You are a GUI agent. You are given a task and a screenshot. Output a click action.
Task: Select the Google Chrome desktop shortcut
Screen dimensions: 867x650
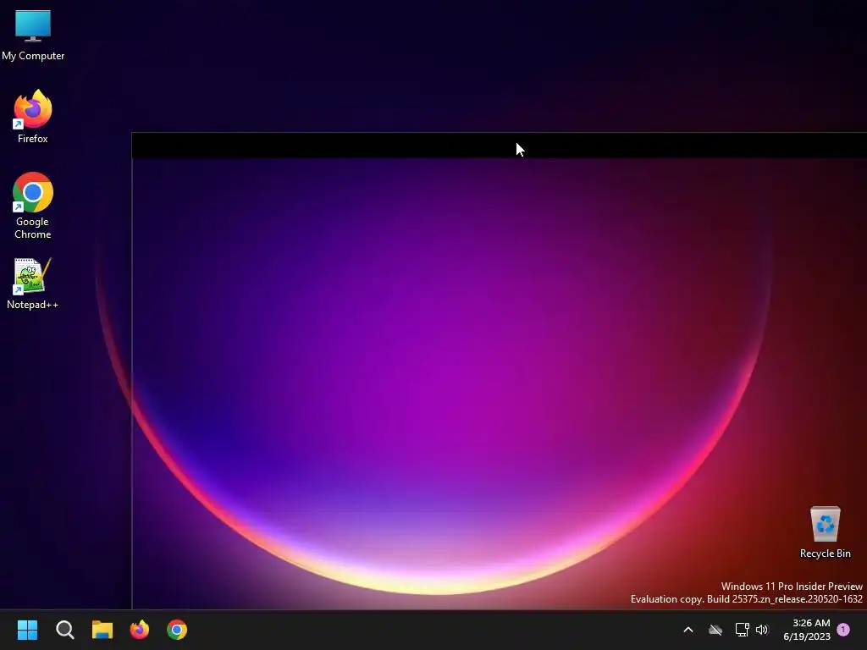pos(33,206)
